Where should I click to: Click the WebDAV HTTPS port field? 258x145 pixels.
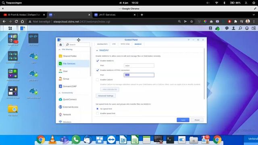[139, 75]
